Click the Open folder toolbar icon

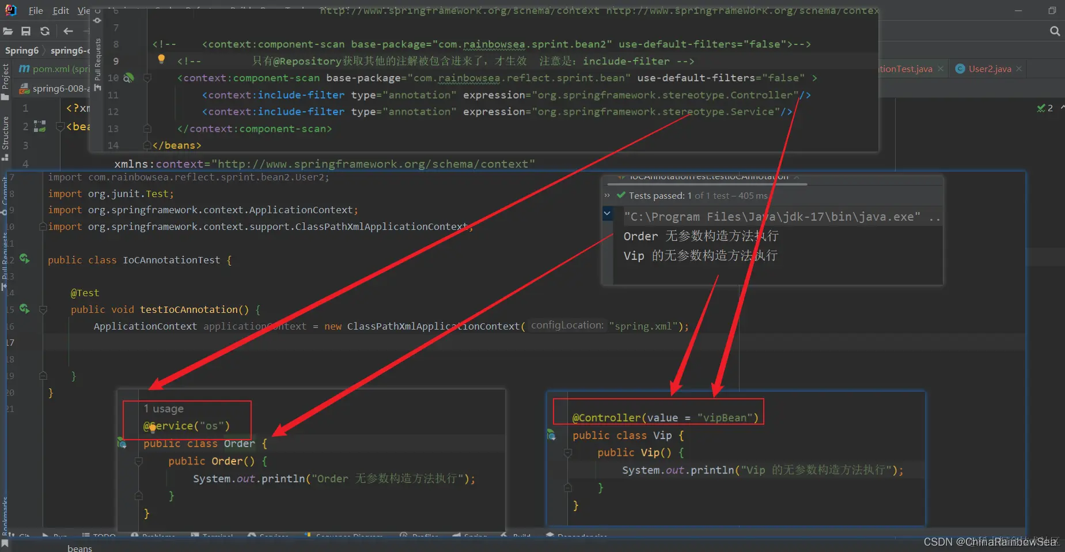8,31
